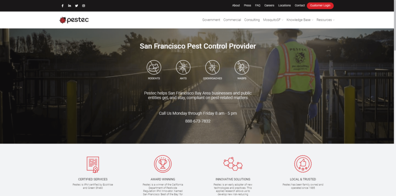
Task: Call the 888-673-7832 phone link
Action: coord(198,121)
